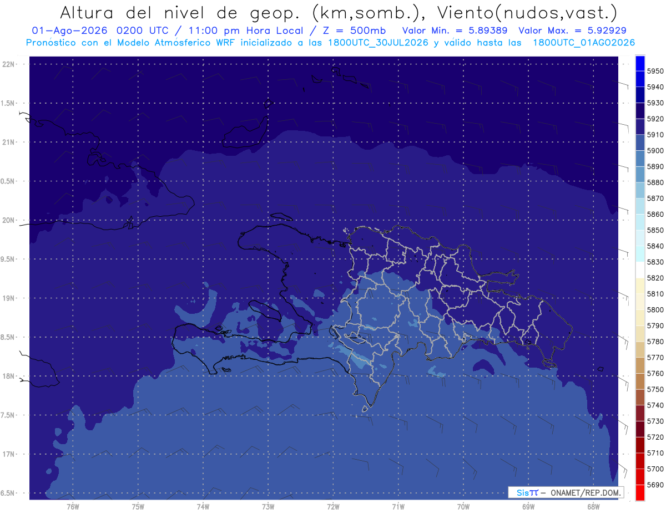Click the 70W longitude axis label

click(463, 507)
